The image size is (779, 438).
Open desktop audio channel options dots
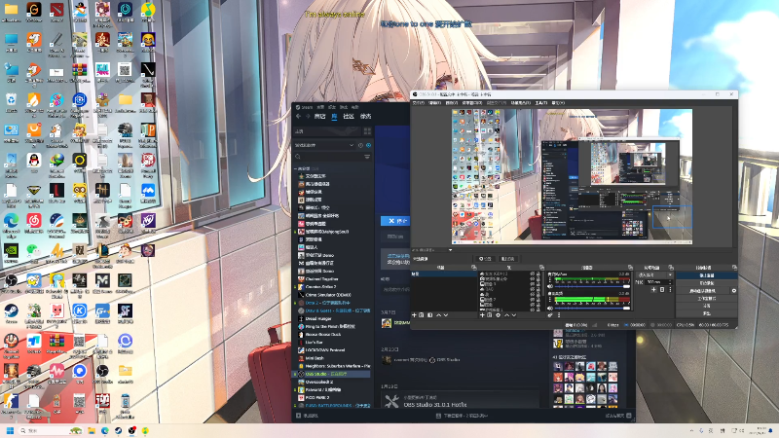(x=550, y=300)
